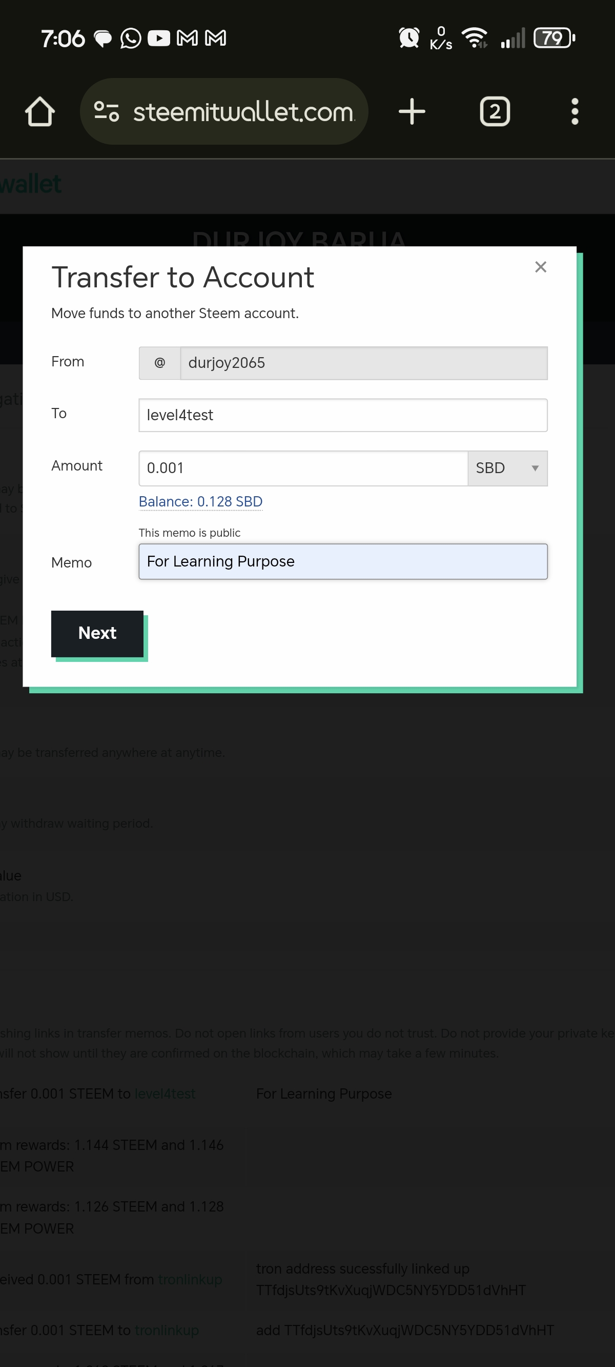Click 'This memo is public' text
615x1367 pixels.
(189, 533)
